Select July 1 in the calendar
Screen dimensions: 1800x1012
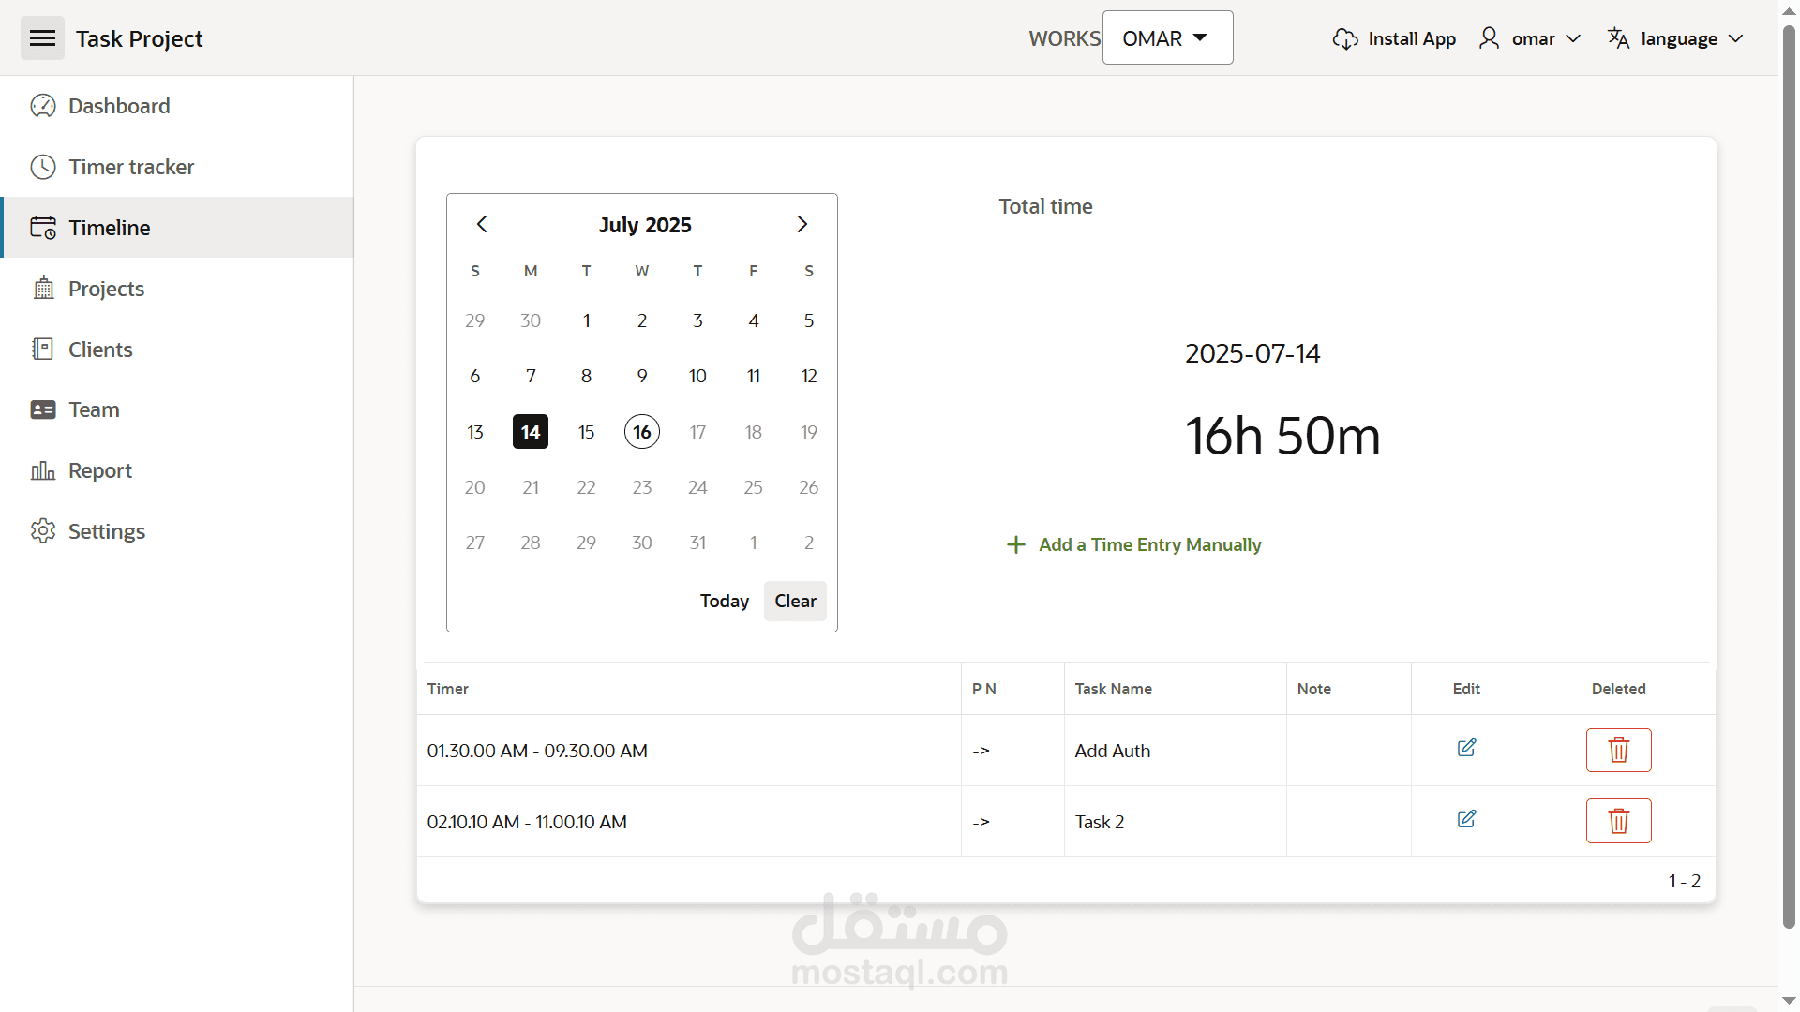[586, 320]
